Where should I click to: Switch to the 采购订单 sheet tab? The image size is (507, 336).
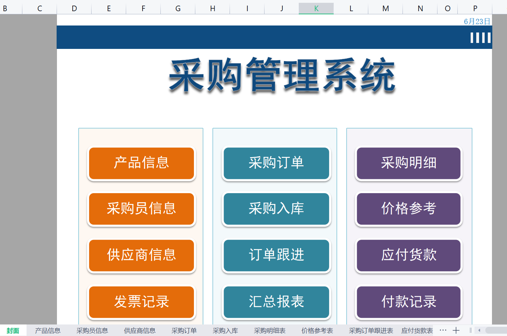(x=184, y=330)
